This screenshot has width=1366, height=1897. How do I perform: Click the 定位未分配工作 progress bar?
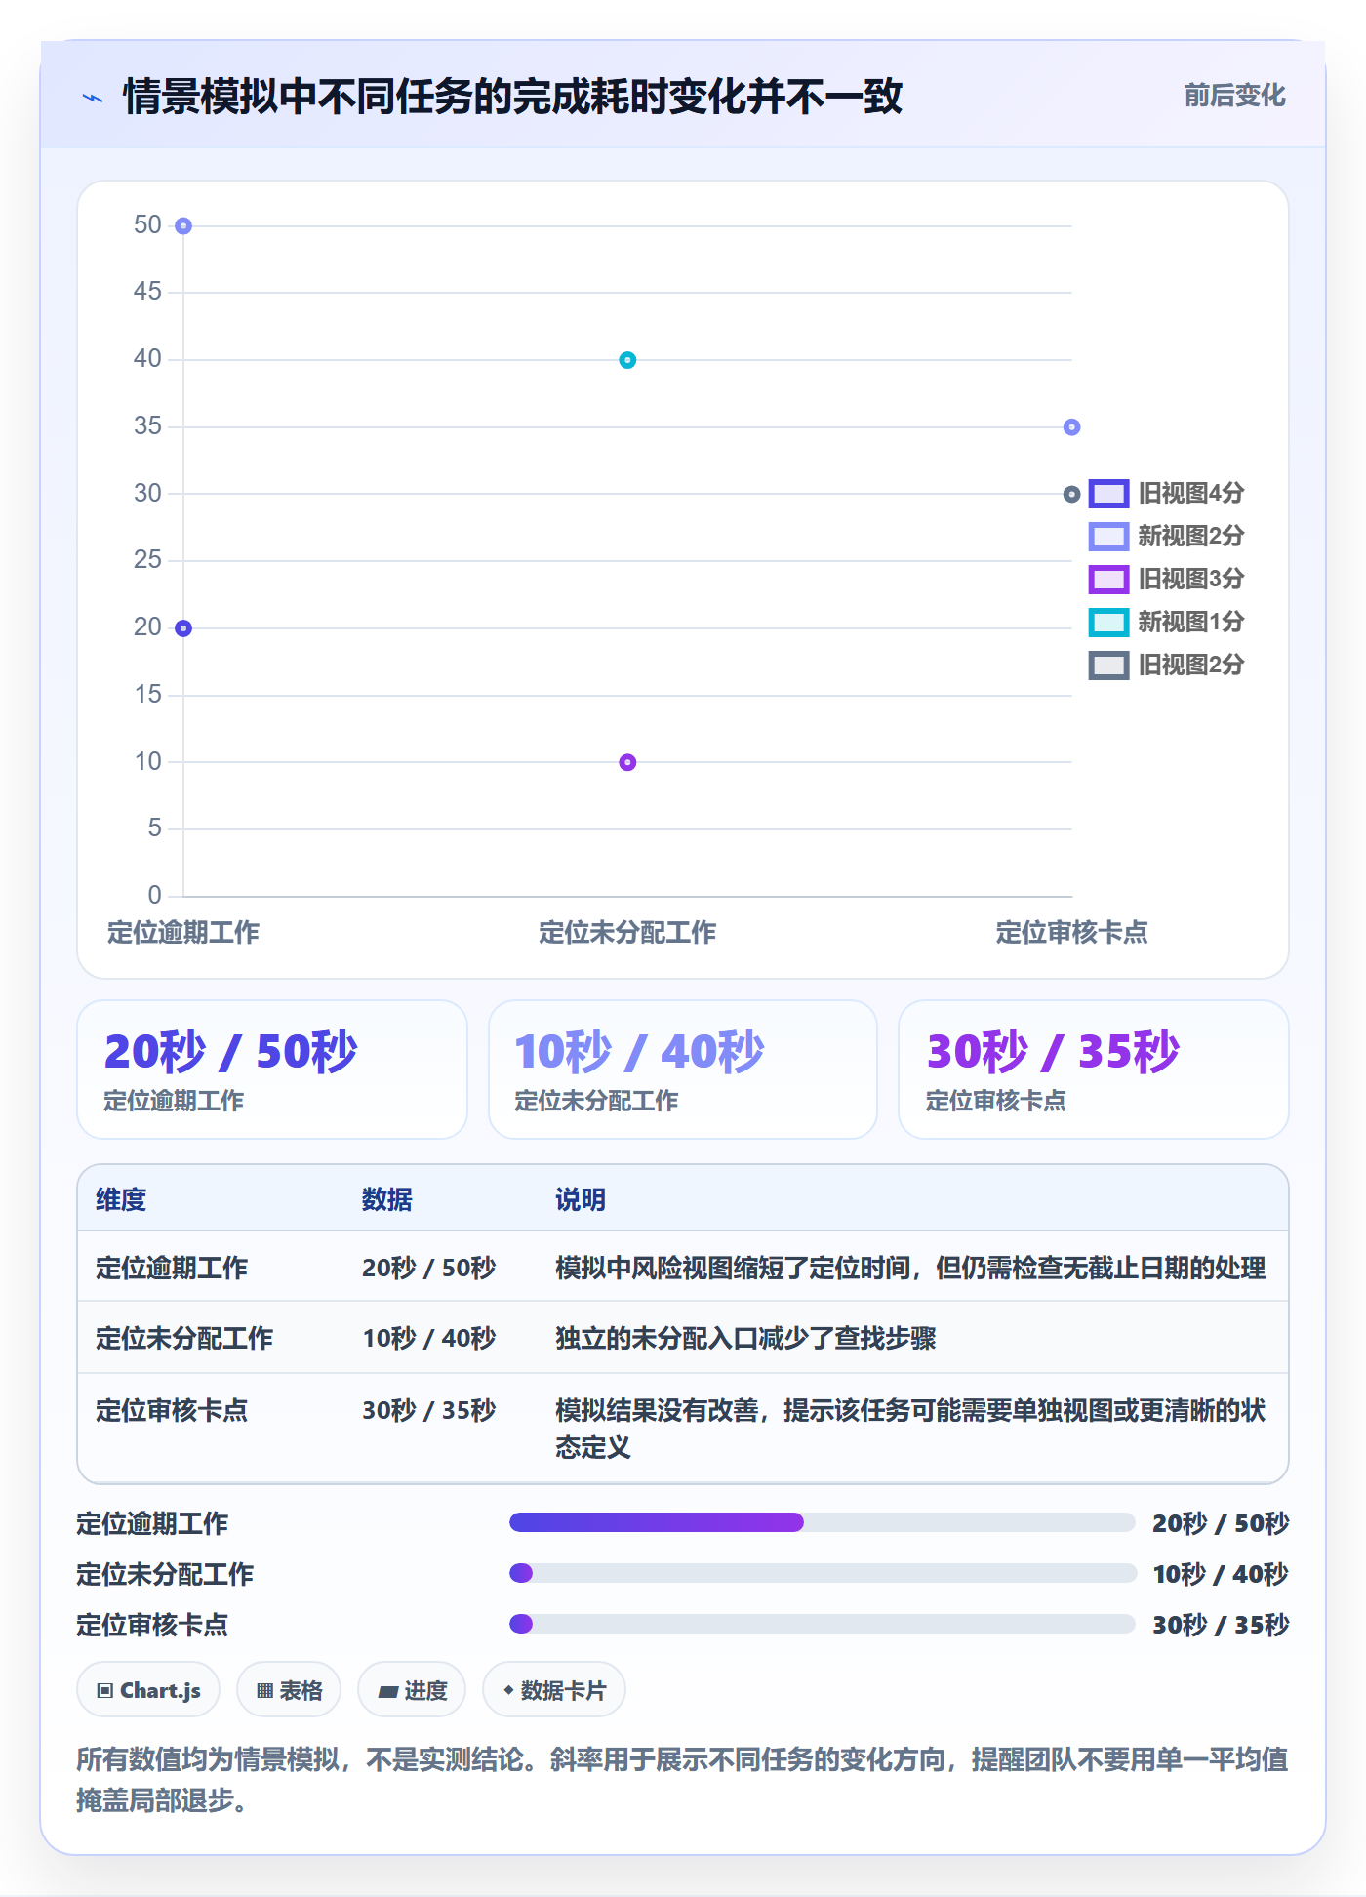point(822,1573)
